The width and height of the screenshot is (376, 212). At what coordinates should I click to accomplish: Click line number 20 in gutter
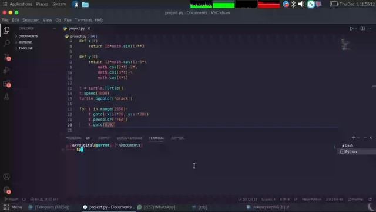click(x=69, y=125)
